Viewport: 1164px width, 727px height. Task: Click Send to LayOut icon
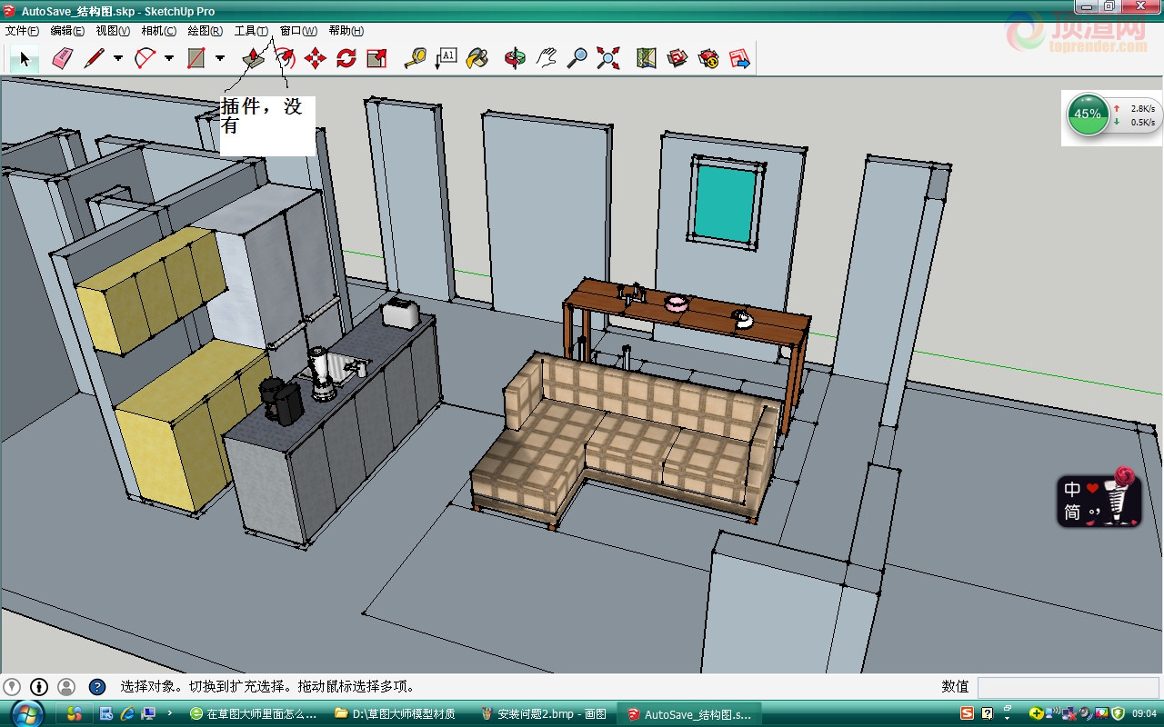click(x=739, y=59)
